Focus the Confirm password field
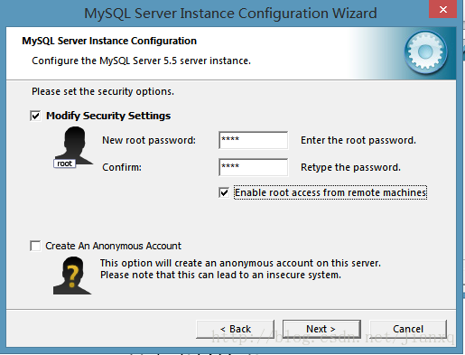The image size is (465, 355). click(253, 167)
